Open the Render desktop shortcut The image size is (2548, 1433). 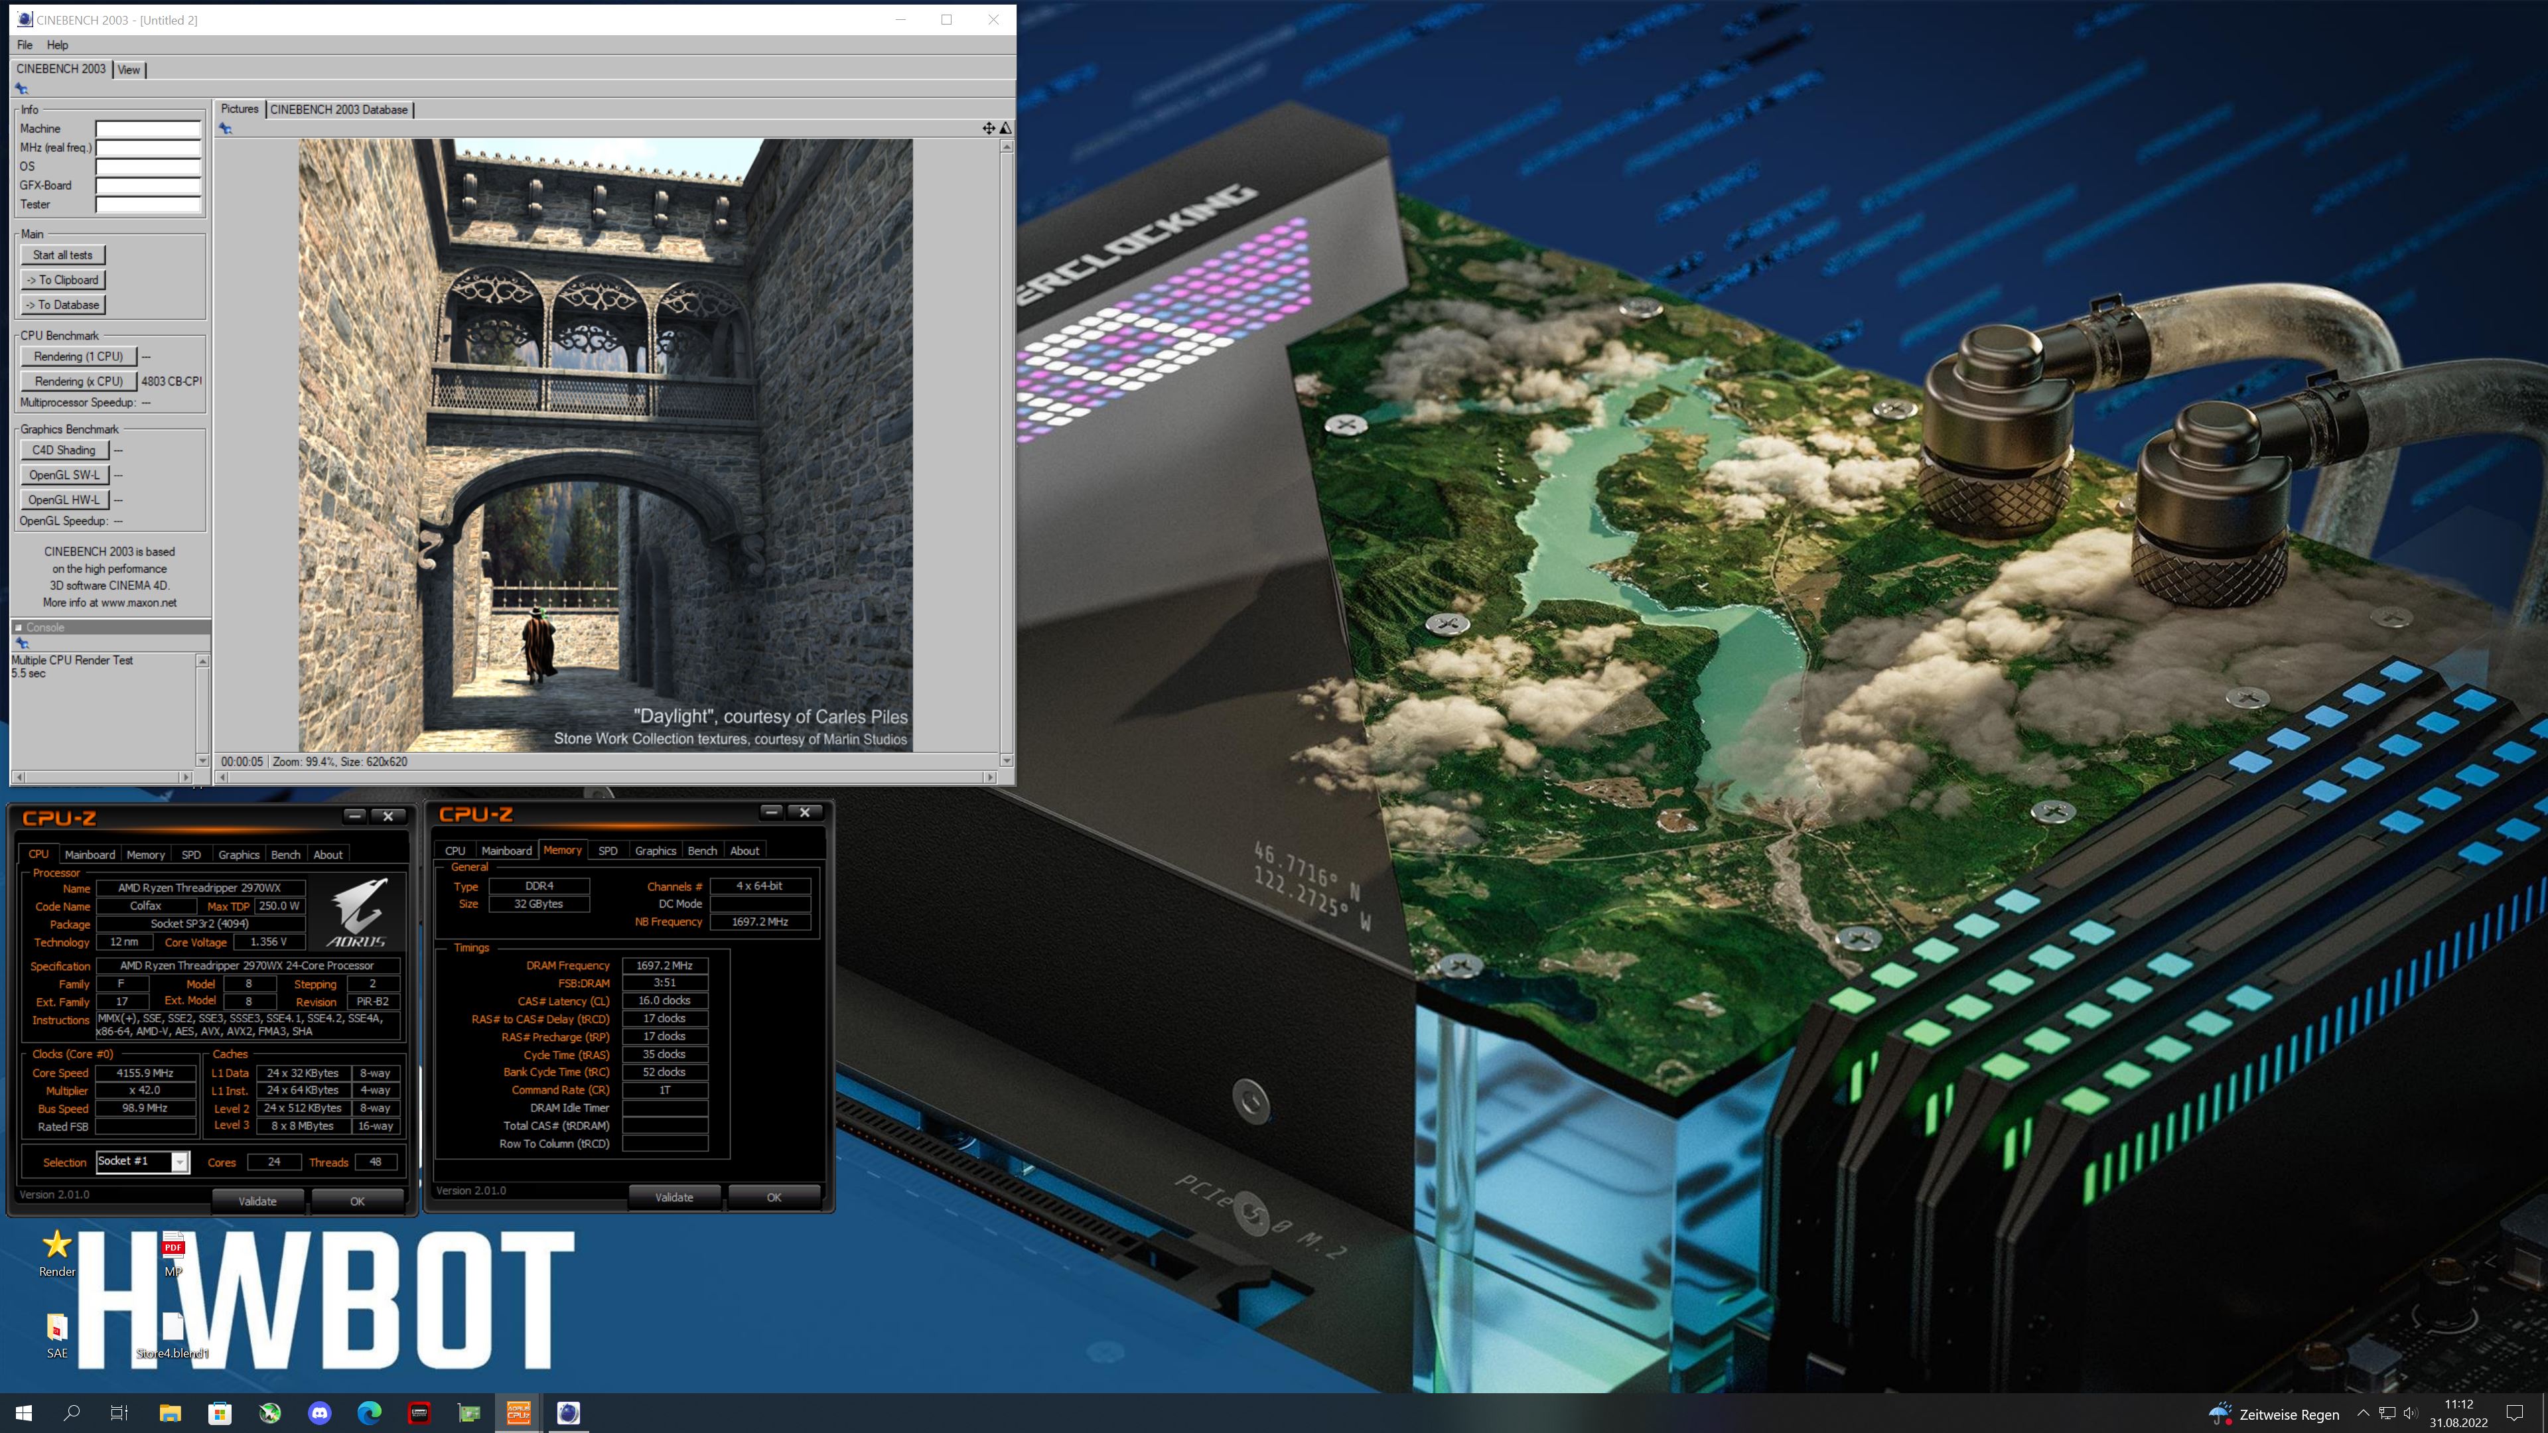click(x=57, y=1254)
